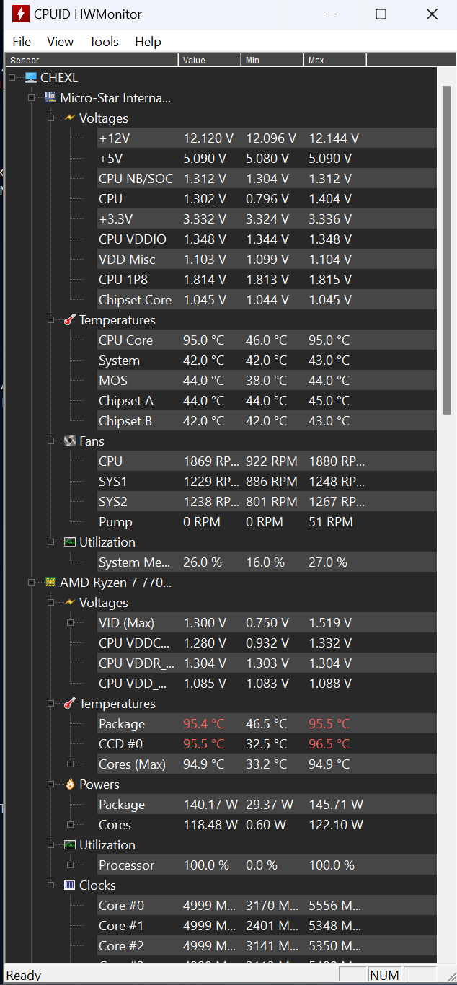457x985 pixels.
Task: Collapse the CHEXL root tree node
Action: click(x=12, y=77)
